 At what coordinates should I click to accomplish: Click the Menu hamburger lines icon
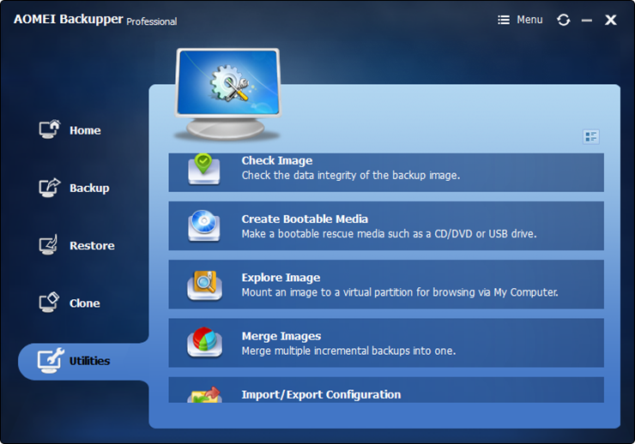point(504,20)
